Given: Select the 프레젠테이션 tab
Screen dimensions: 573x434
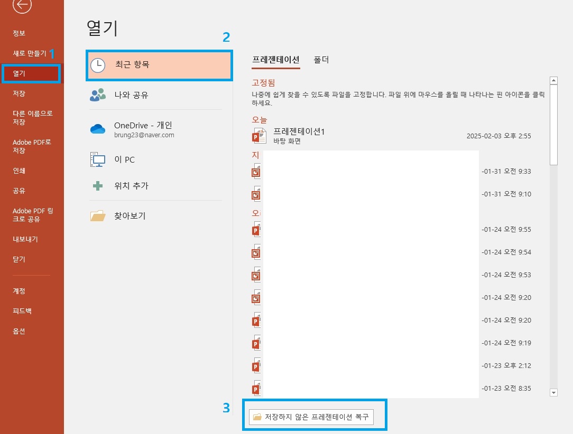Looking at the screenshot, I should [276, 60].
